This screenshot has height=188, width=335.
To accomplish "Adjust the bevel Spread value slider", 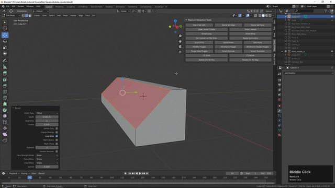I will coord(47,167).
